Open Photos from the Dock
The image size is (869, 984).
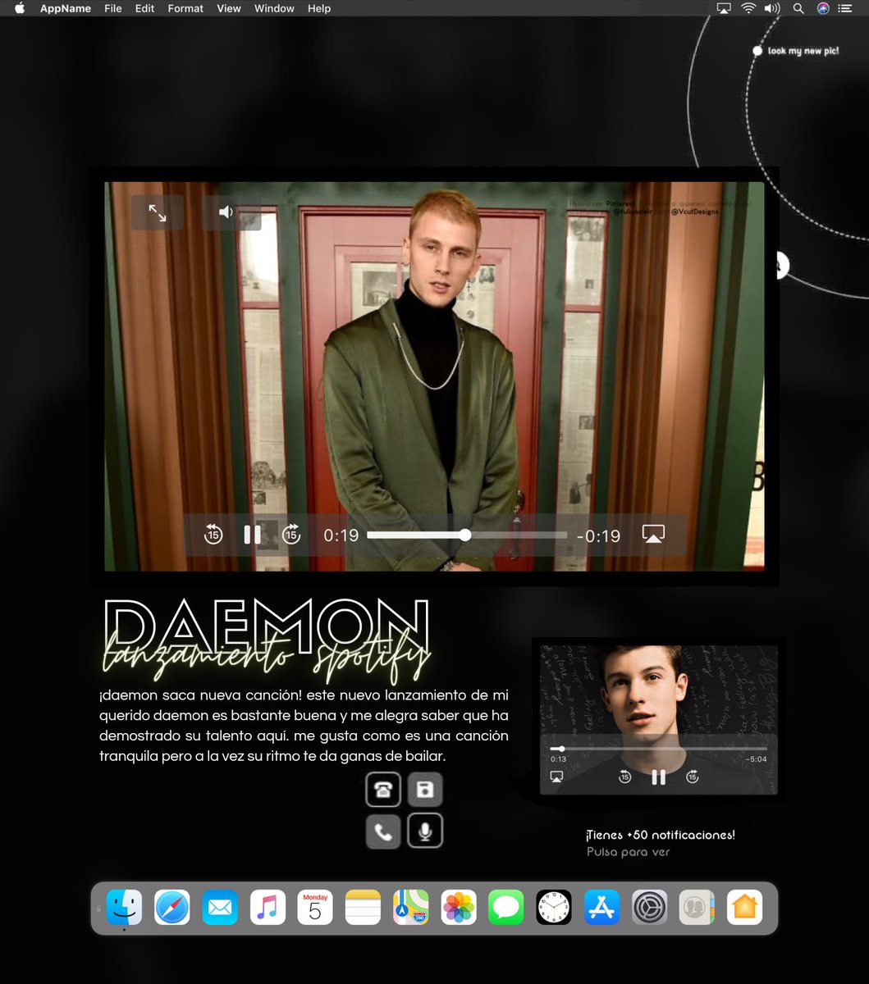(x=459, y=908)
